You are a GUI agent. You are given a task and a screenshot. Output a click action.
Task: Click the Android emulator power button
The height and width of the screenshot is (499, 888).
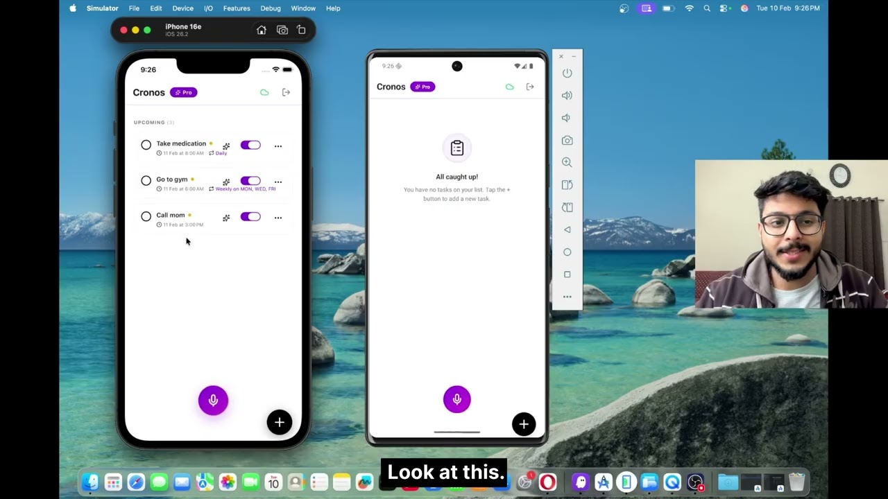pyautogui.click(x=567, y=73)
